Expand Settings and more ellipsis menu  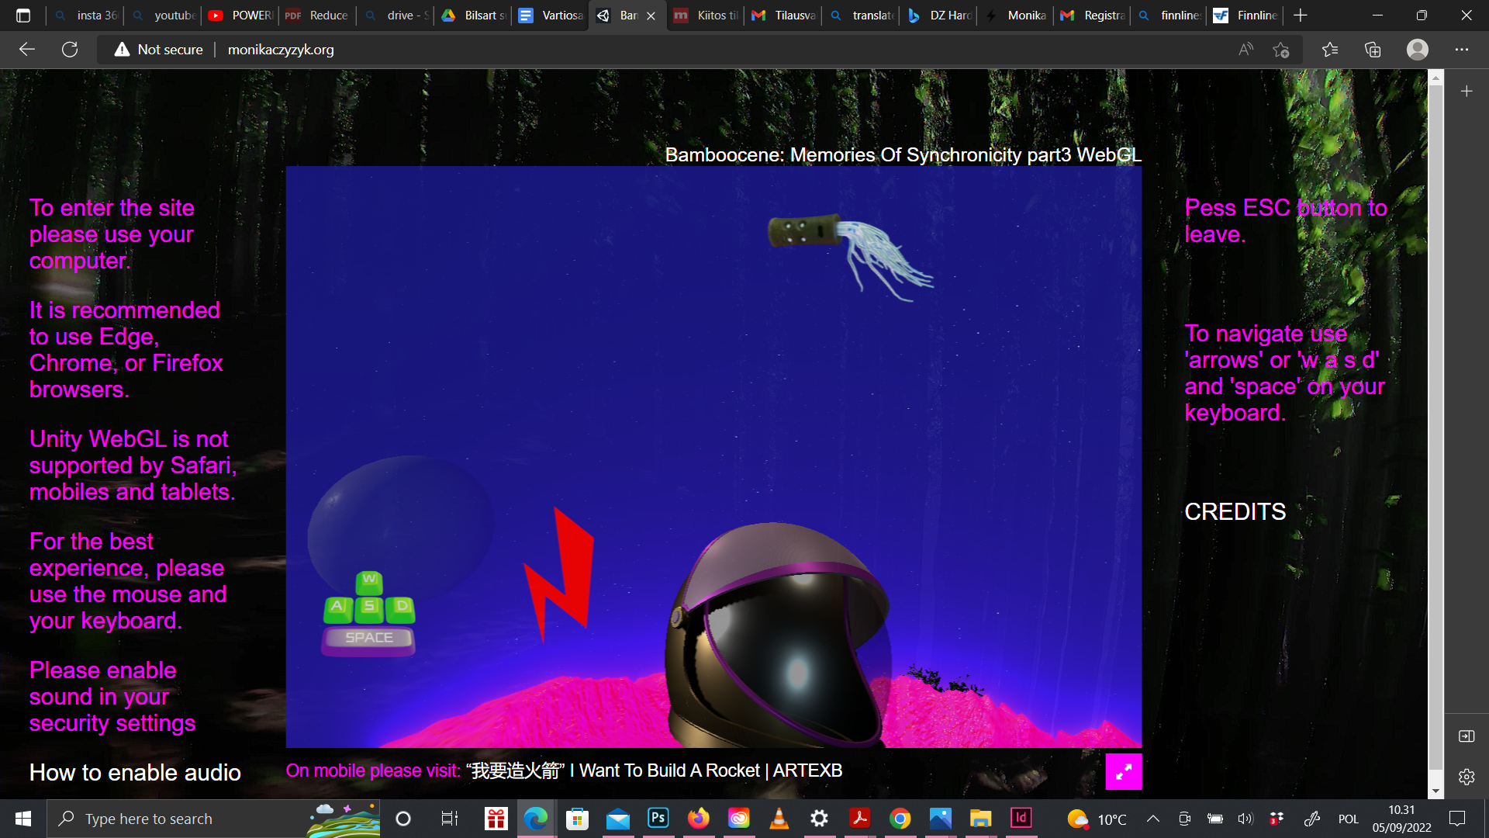point(1462,50)
